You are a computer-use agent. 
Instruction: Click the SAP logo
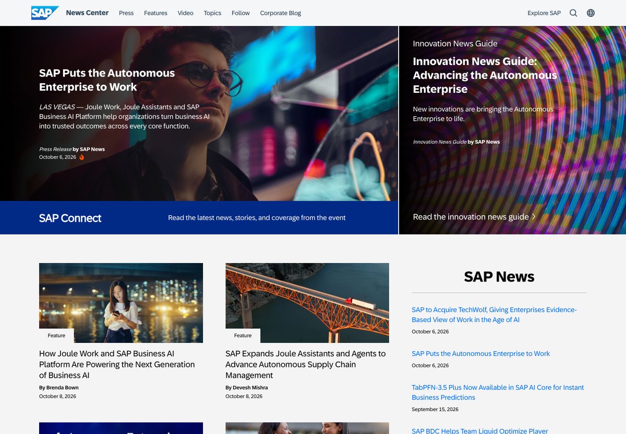45,13
